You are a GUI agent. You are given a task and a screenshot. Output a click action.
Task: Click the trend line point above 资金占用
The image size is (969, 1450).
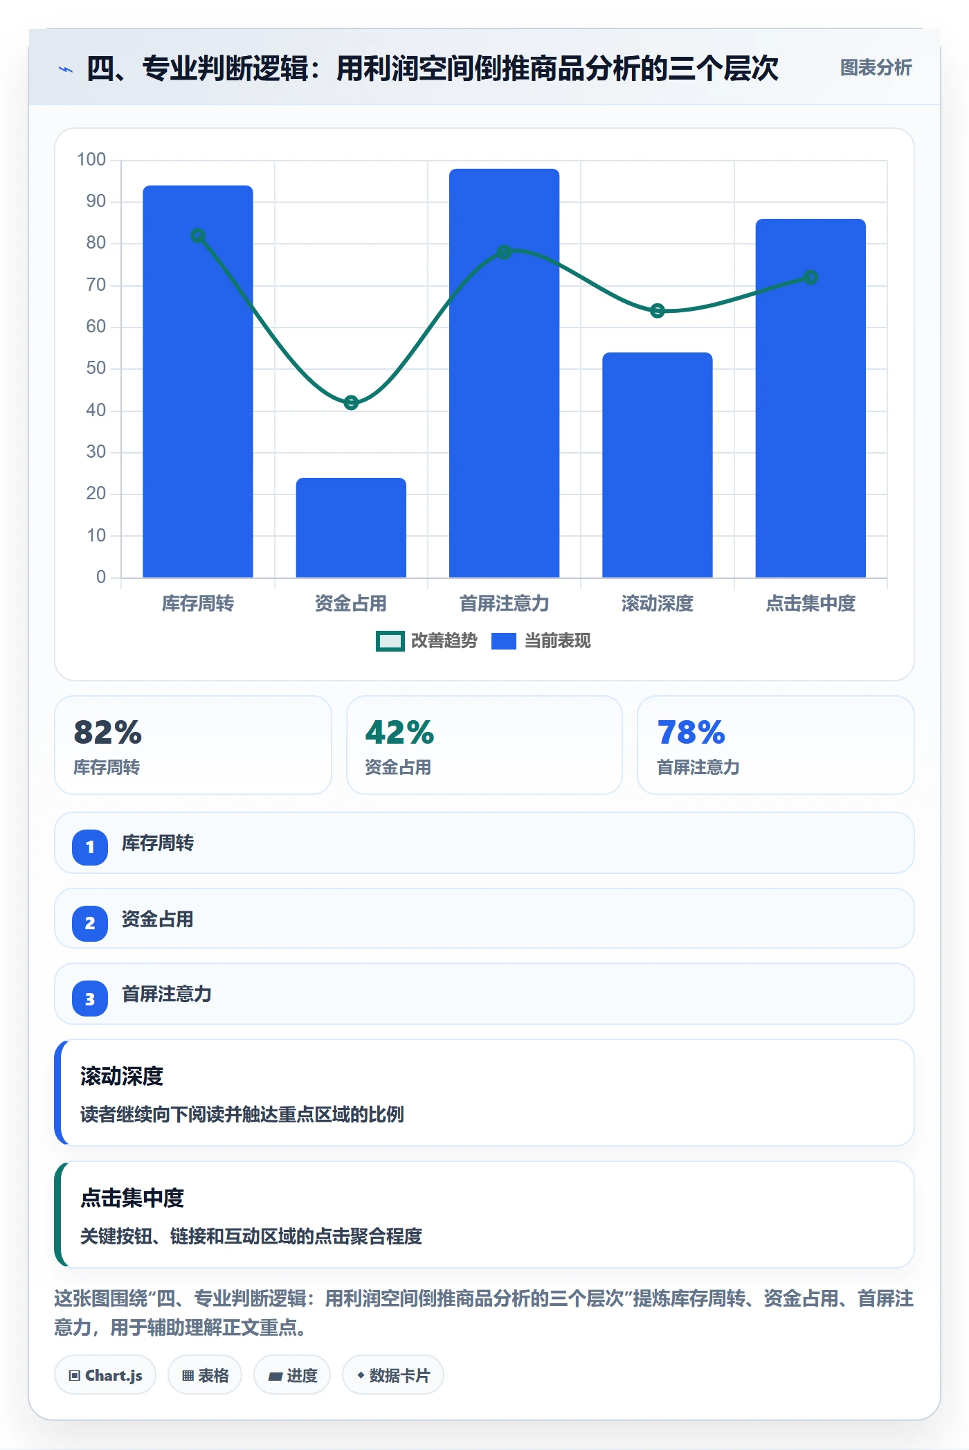click(x=351, y=402)
